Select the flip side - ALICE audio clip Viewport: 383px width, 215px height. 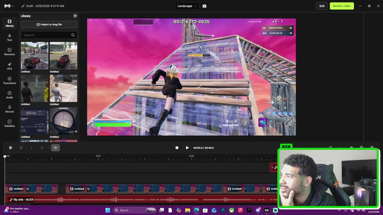[141, 199]
